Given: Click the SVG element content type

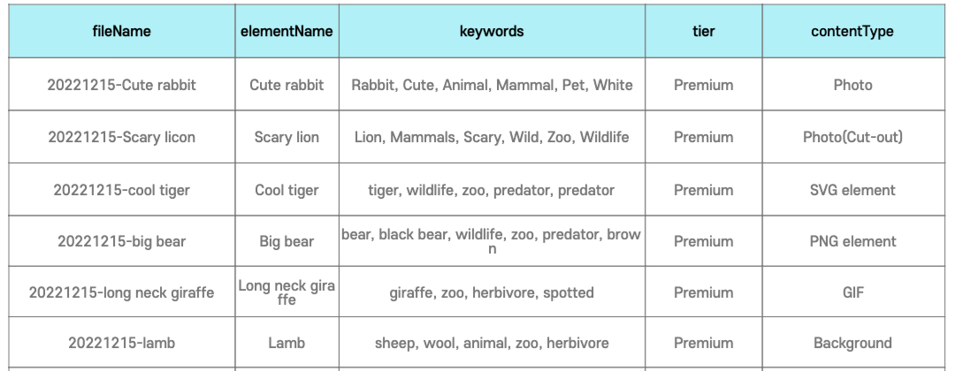Looking at the screenshot, I should point(852,190).
